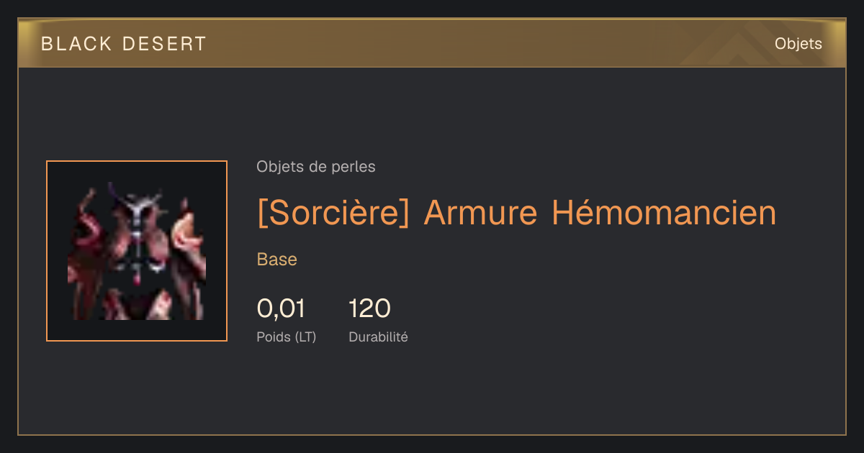Screen dimensions: 864x453
Task: Click the word Armure in the item name
Action: (x=481, y=214)
